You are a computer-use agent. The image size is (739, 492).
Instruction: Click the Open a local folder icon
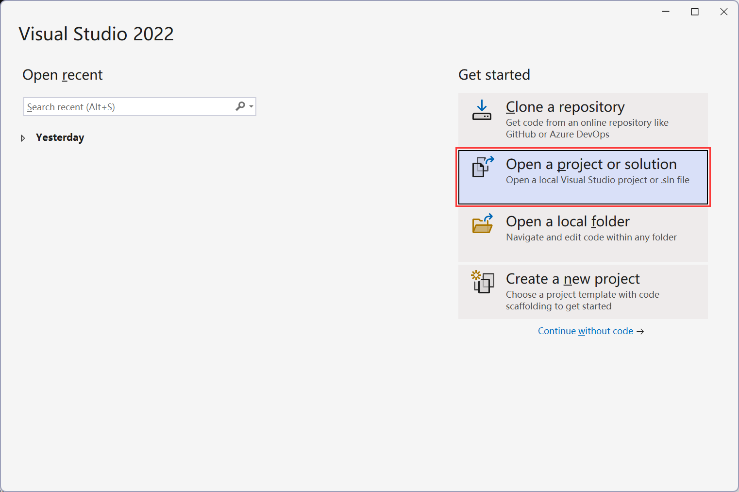pyautogui.click(x=483, y=223)
